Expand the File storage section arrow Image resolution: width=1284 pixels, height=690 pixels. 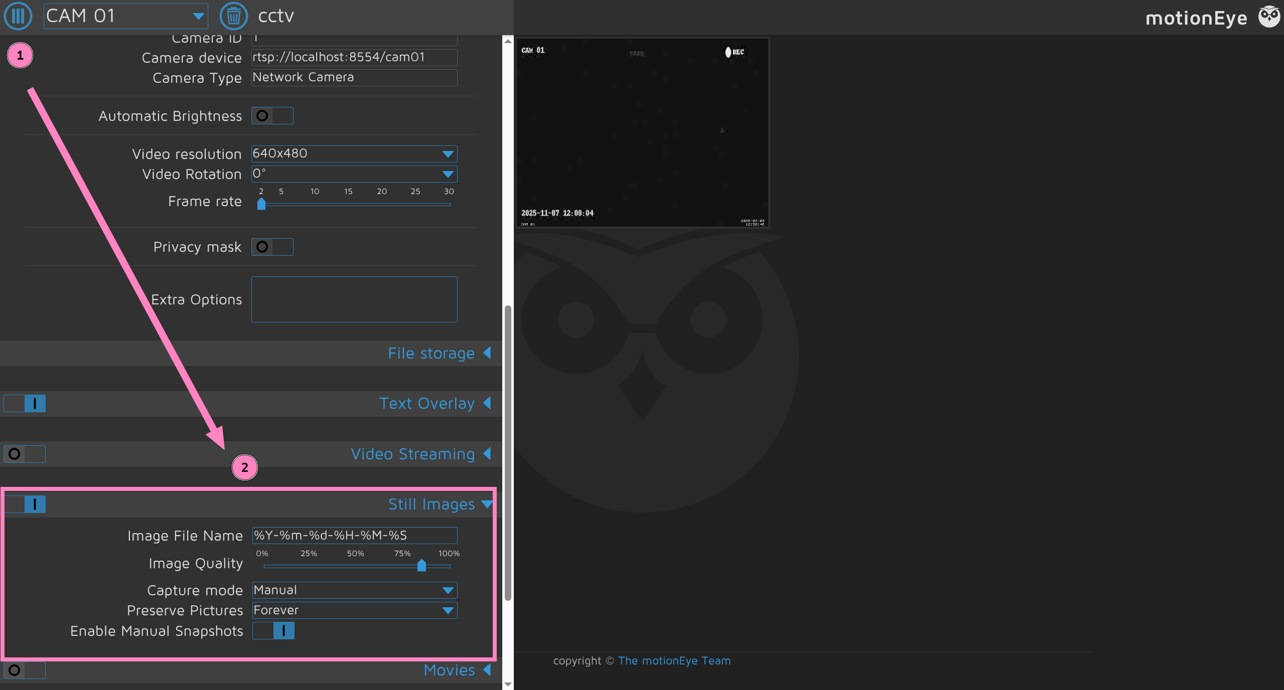pos(487,353)
